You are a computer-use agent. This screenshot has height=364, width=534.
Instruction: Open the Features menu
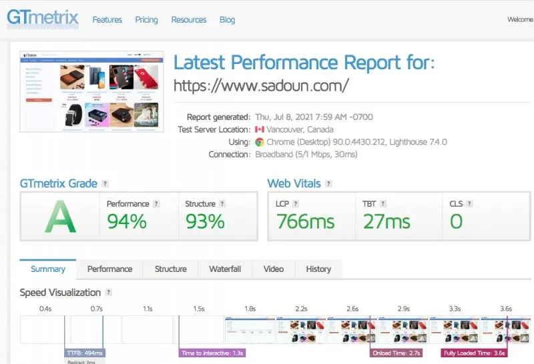(x=107, y=20)
